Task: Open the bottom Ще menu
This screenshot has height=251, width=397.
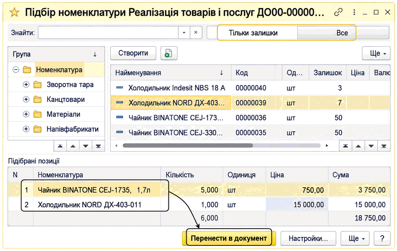Action: click(355, 238)
